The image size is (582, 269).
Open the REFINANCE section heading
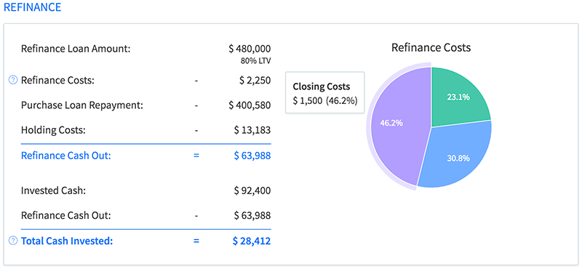[x=32, y=7]
